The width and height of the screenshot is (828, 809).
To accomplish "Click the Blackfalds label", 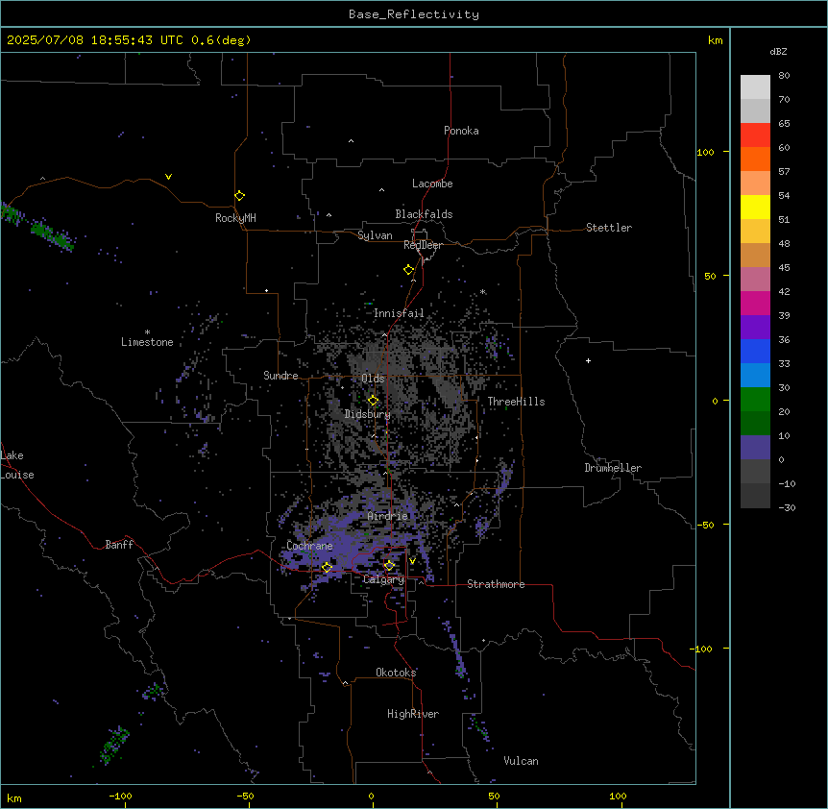I will pos(424,214).
